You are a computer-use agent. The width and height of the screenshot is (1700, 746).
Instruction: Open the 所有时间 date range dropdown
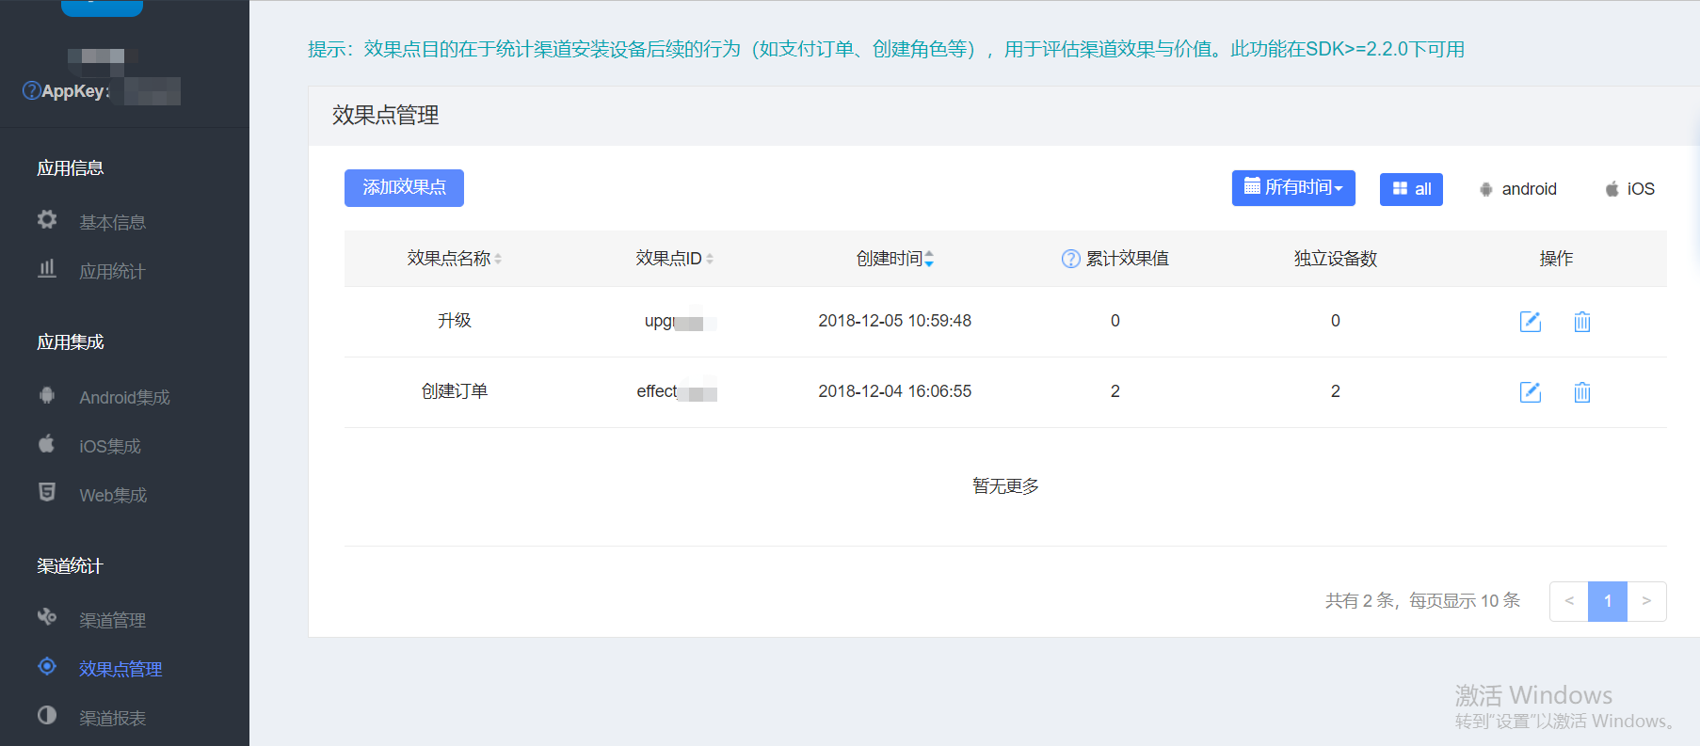coord(1293,187)
